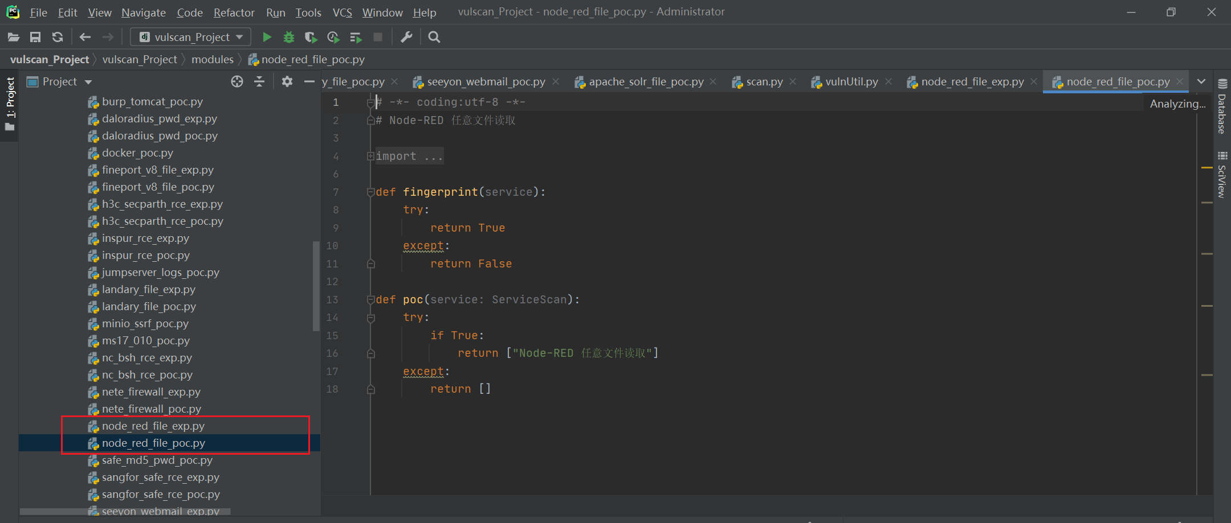Click line number 13 in gutter
Screen dimensions: 1231x523
coord(332,300)
